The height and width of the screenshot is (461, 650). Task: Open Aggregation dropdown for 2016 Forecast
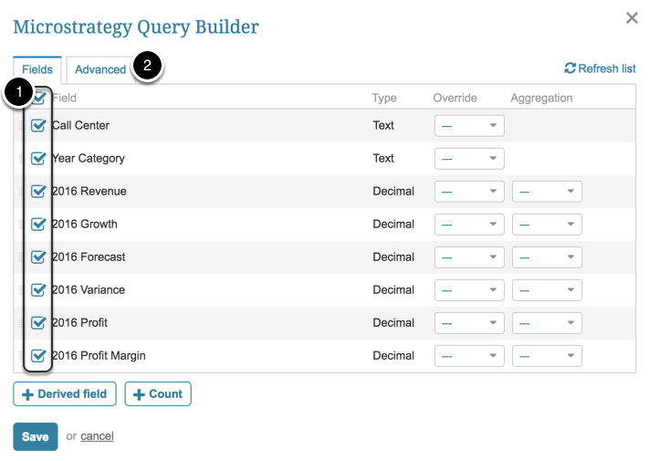click(547, 257)
